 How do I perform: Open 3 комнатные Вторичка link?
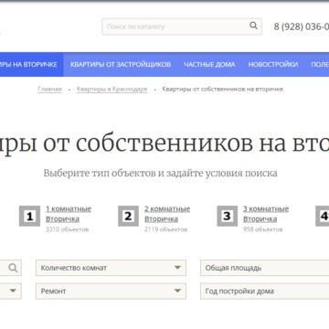point(266,214)
